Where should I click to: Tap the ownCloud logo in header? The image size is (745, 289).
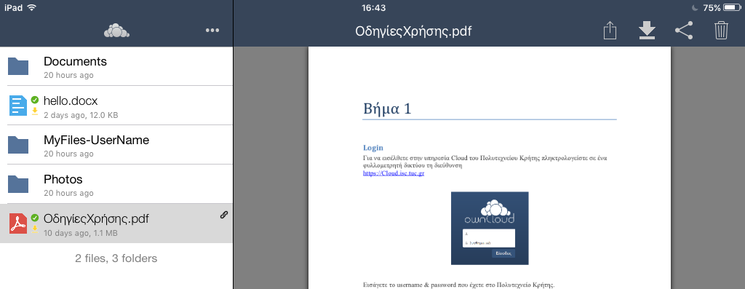click(x=116, y=31)
